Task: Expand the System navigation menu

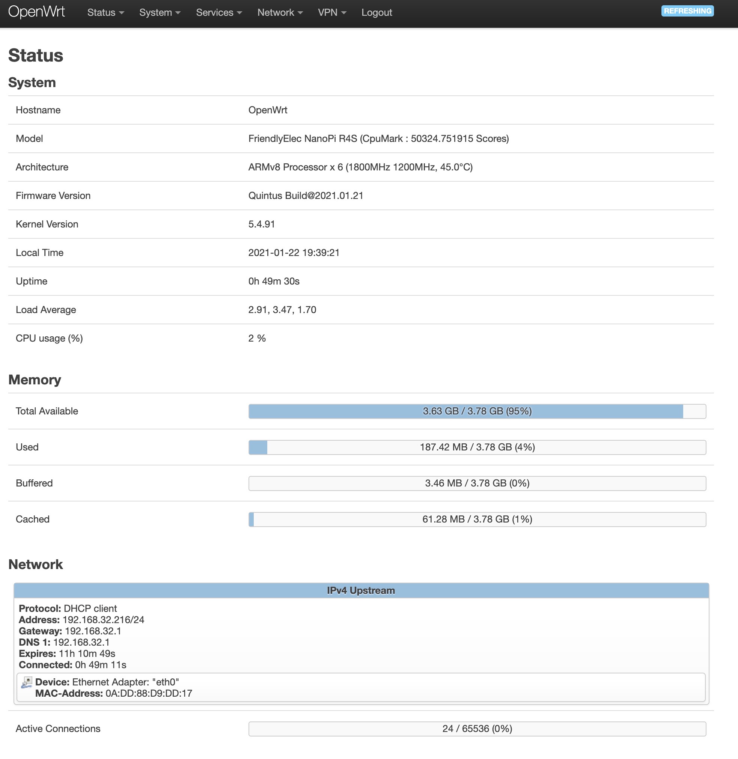Action: pyautogui.click(x=160, y=12)
